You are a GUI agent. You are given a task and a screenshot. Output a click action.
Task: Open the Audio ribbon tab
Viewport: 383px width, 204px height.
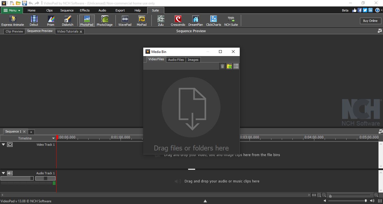point(102,10)
